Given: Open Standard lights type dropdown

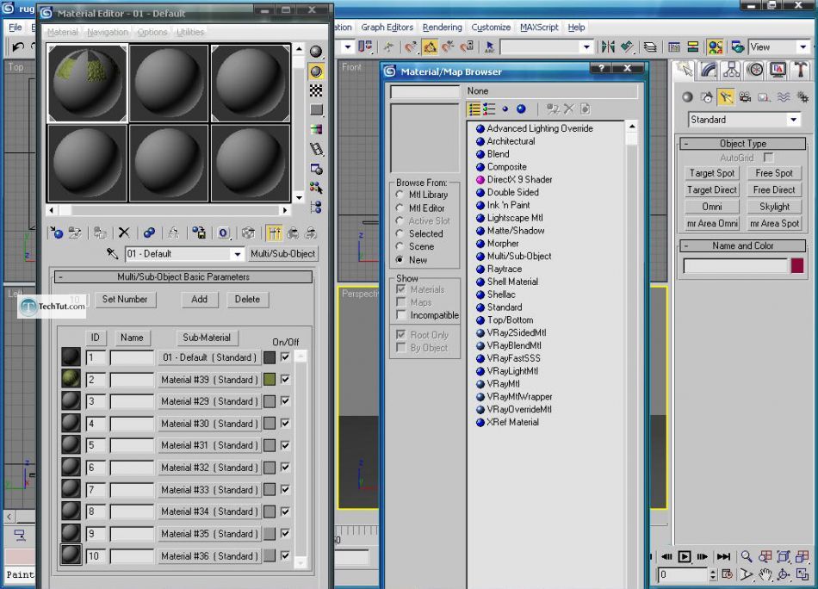Looking at the screenshot, I should (x=794, y=120).
